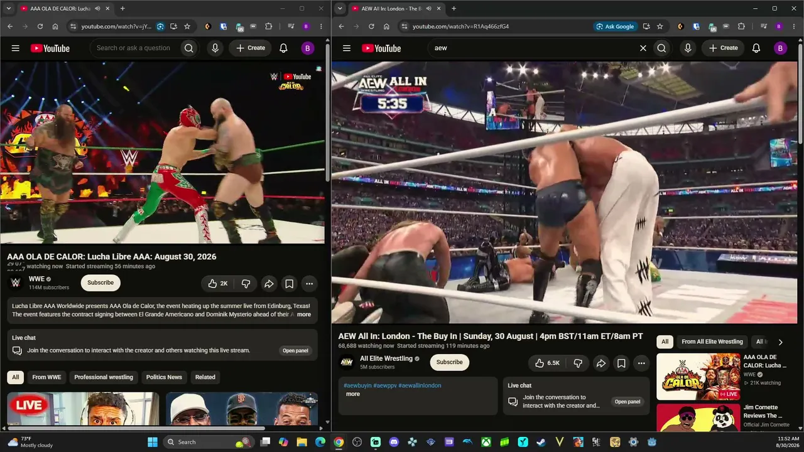Select 'All' chip in right window
This screenshot has width=804, height=452.
pyautogui.click(x=665, y=342)
